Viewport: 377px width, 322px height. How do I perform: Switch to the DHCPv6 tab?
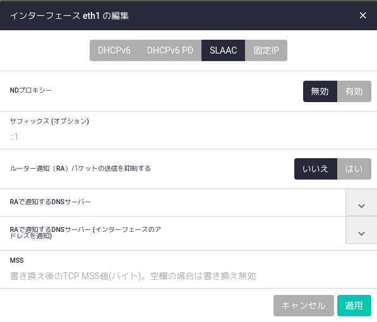[x=114, y=50]
